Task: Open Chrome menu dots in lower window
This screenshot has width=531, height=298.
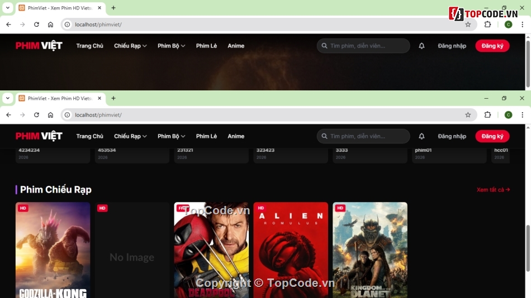Action: coord(522,115)
